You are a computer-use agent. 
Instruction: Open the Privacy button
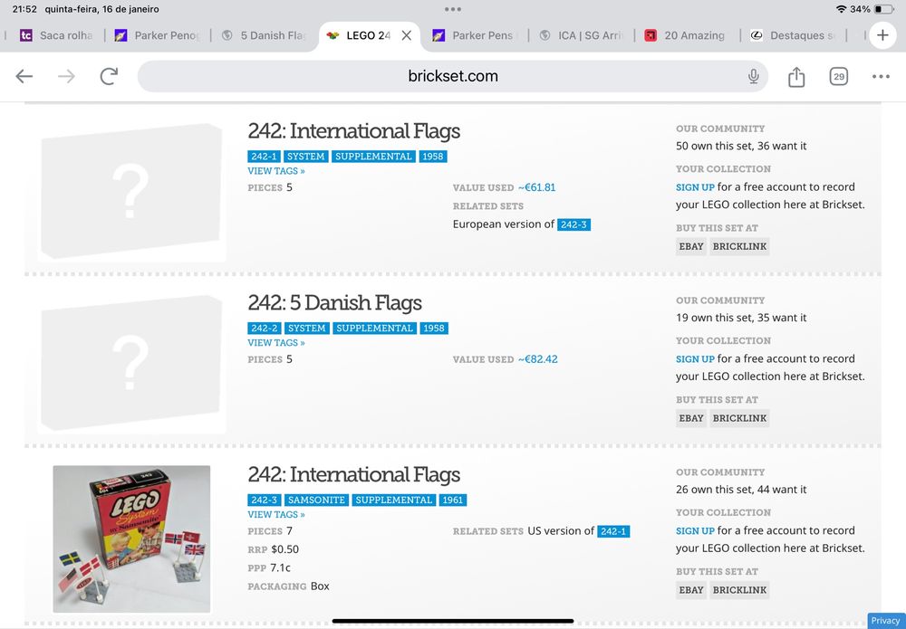[x=885, y=620]
